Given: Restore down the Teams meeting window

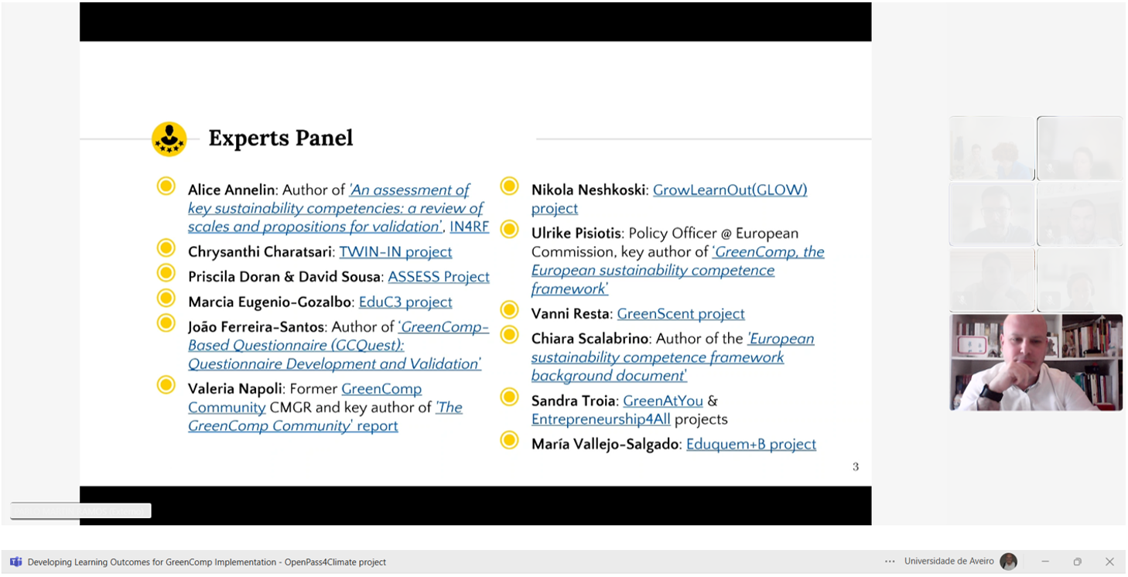Looking at the screenshot, I should coord(1077,562).
